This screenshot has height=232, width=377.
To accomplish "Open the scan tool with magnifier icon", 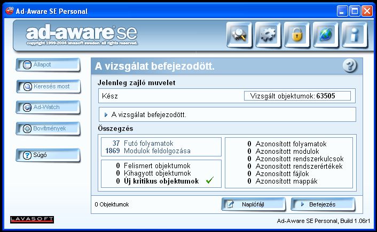I will tap(239, 35).
